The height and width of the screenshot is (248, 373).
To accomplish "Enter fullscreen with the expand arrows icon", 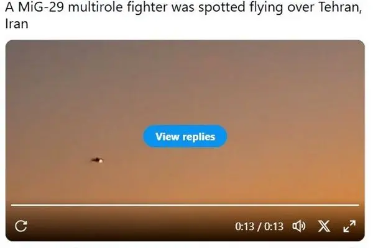I will (349, 226).
